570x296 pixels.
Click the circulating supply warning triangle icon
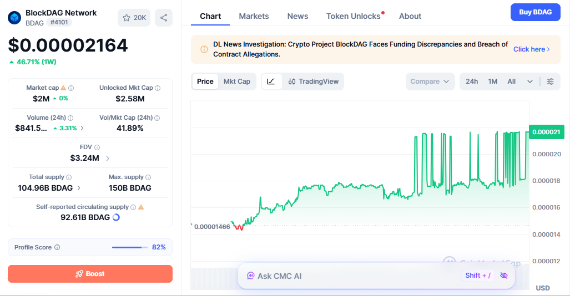click(x=141, y=207)
